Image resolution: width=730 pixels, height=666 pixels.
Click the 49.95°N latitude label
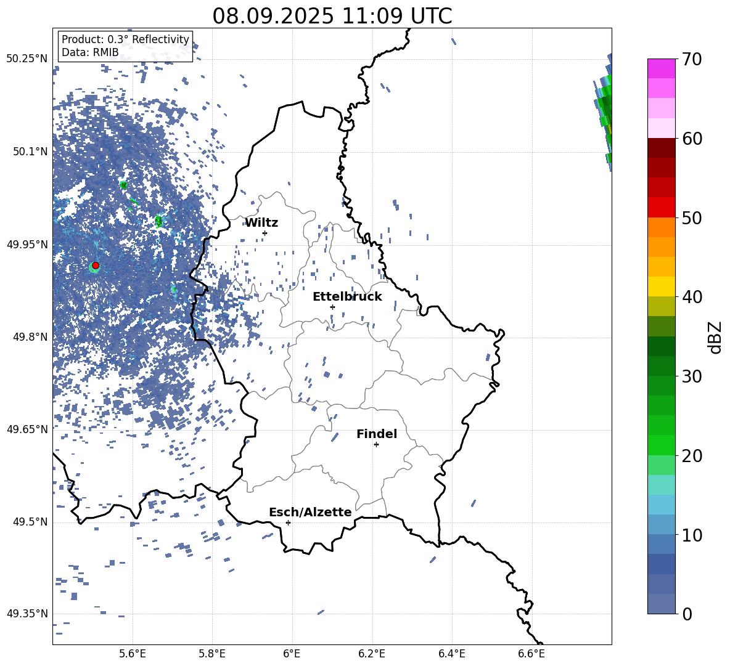pyautogui.click(x=27, y=244)
